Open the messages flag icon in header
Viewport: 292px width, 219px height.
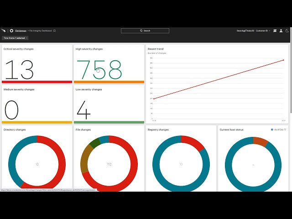click(x=275, y=31)
